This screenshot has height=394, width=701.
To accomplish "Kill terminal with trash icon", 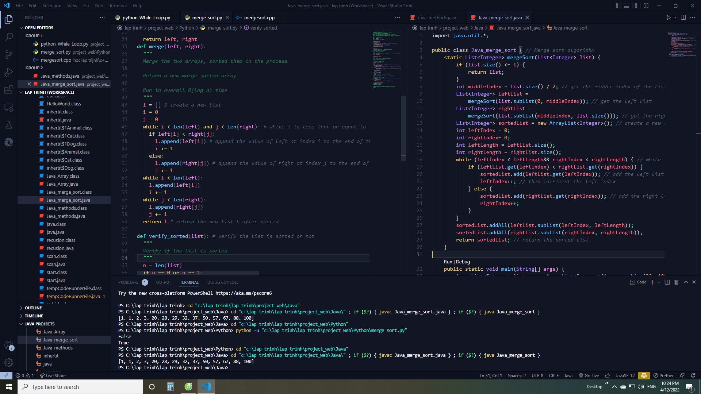I will (676, 282).
